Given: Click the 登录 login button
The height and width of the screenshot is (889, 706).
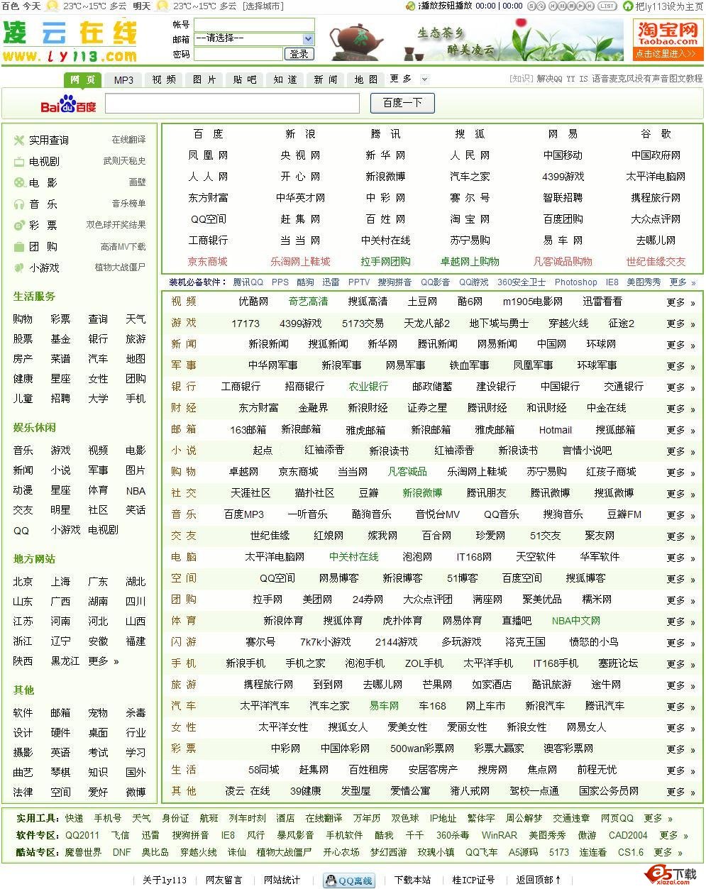Looking at the screenshot, I should click(x=299, y=54).
